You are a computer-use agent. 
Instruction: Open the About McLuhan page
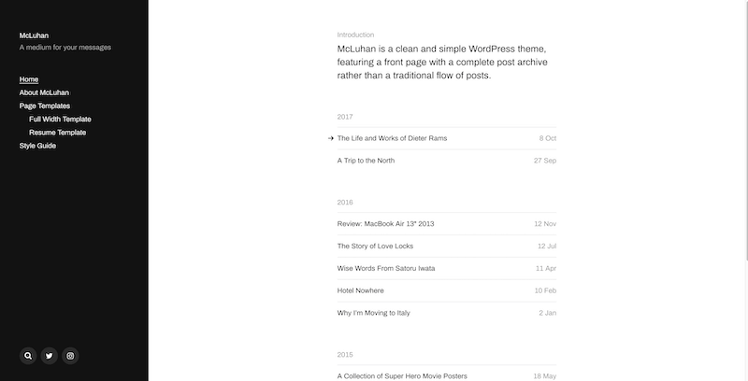(x=44, y=92)
